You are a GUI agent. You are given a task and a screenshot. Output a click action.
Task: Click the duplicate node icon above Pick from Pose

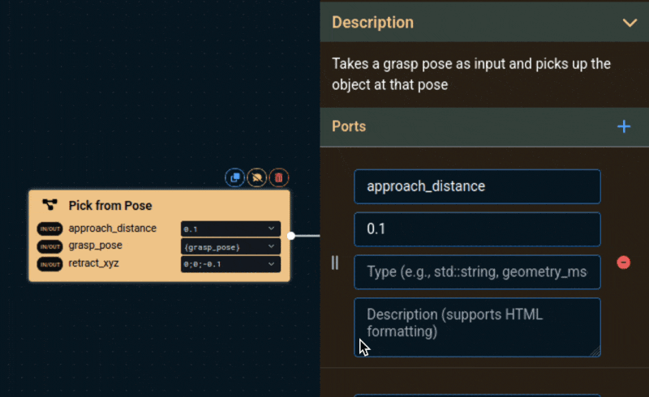click(234, 177)
